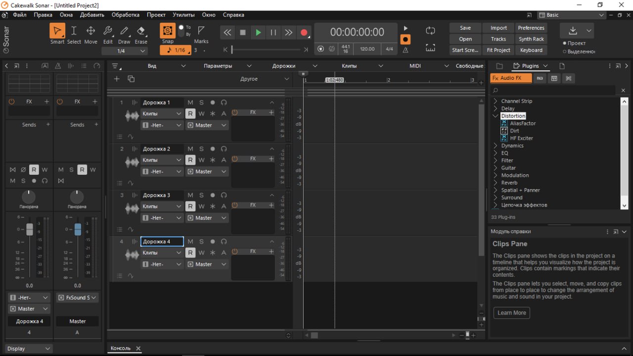Click the Stop button in transport
The height and width of the screenshot is (356, 633).
coord(243,33)
